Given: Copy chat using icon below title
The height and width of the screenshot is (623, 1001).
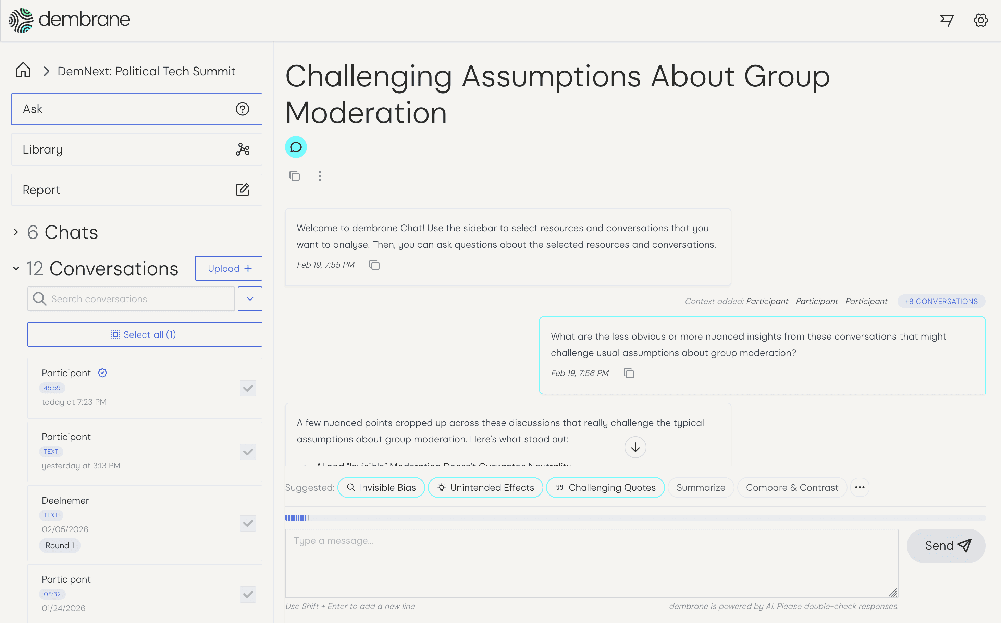Looking at the screenshot, I should click(295, 176).
